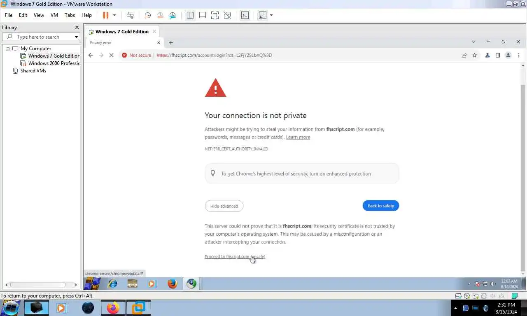The height and width of the screenshot is (316, 527).
Task: Click the guest VM volume tray icon
Action: 493,284
